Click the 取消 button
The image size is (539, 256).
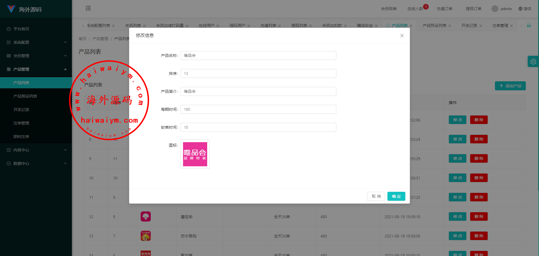[376, 196]
